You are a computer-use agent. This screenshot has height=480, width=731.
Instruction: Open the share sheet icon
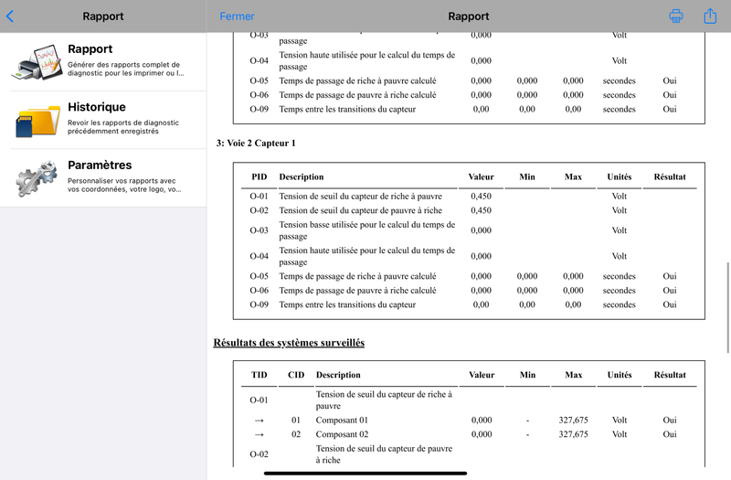coord(710,16)
